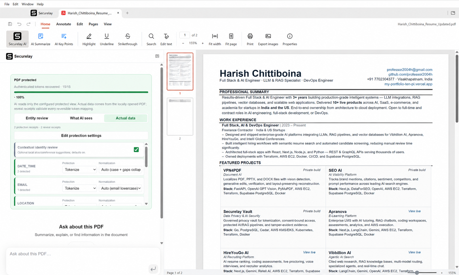This screenshot has height=275, width=459.
Task: Select the What AI sees tab
Action: tap(81, 118)
